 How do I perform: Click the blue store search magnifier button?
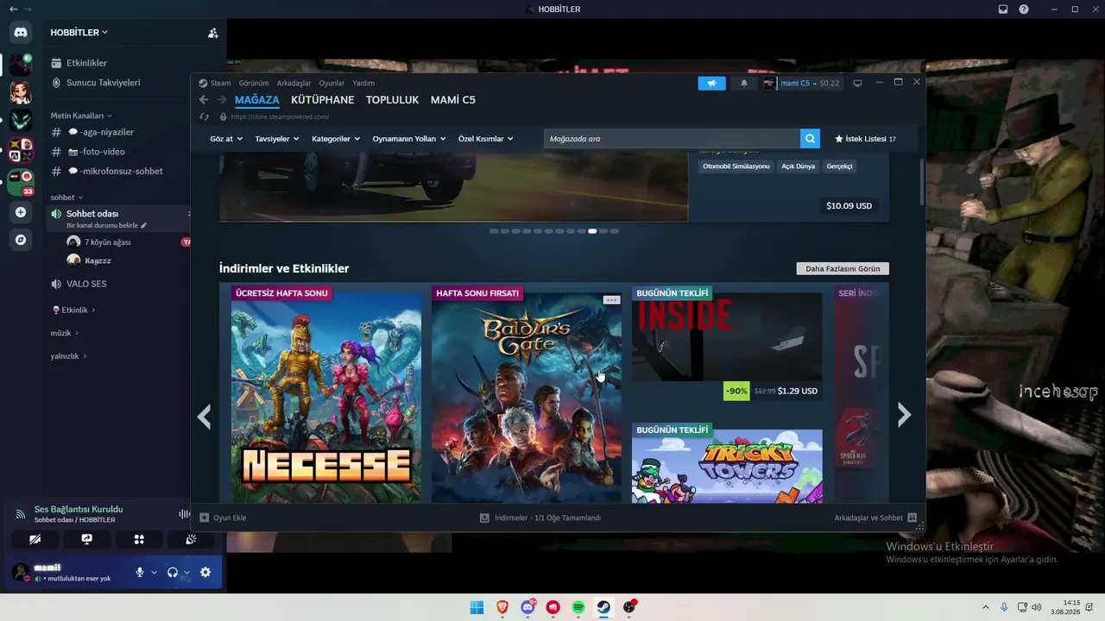coord(810,139)
